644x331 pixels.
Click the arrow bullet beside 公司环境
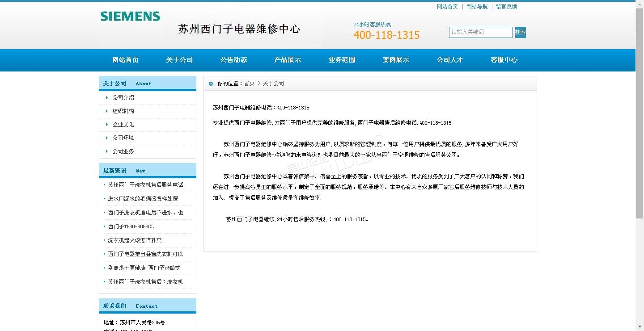pos(107,138)
